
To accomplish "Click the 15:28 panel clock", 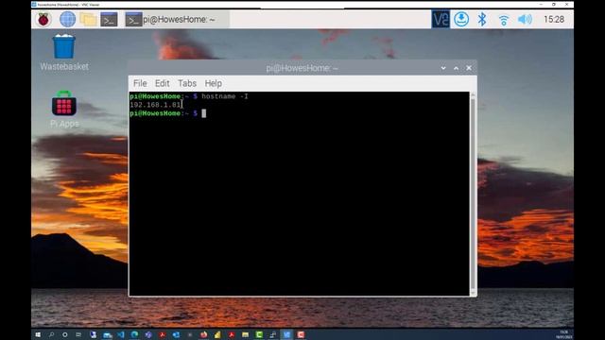I will (554, 19).
